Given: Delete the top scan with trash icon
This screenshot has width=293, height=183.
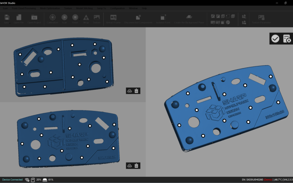Looking at the screenshot, I should [x=137, y=91].
